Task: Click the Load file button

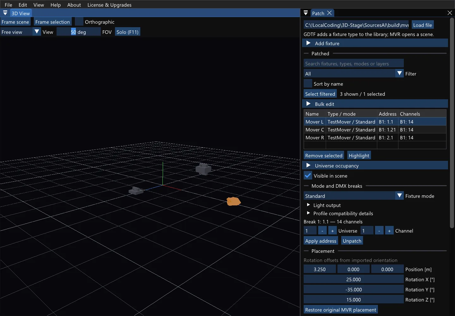Action: click(x=422, y=25)
